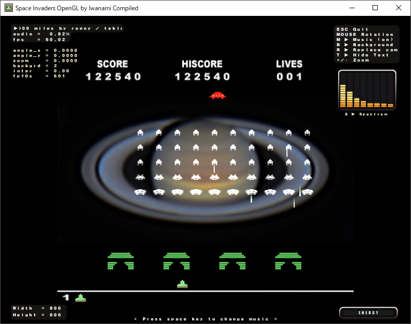Select the rightmost green shield bunker
The image size is (411, 324).
pos(288,261)
